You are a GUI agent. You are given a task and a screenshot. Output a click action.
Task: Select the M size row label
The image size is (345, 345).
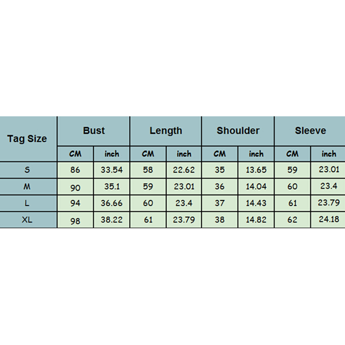pos(27,187)
